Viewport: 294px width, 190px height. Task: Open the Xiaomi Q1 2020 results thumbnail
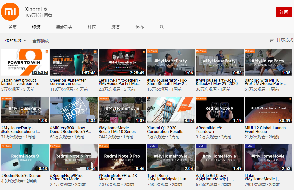pos(171,110)
